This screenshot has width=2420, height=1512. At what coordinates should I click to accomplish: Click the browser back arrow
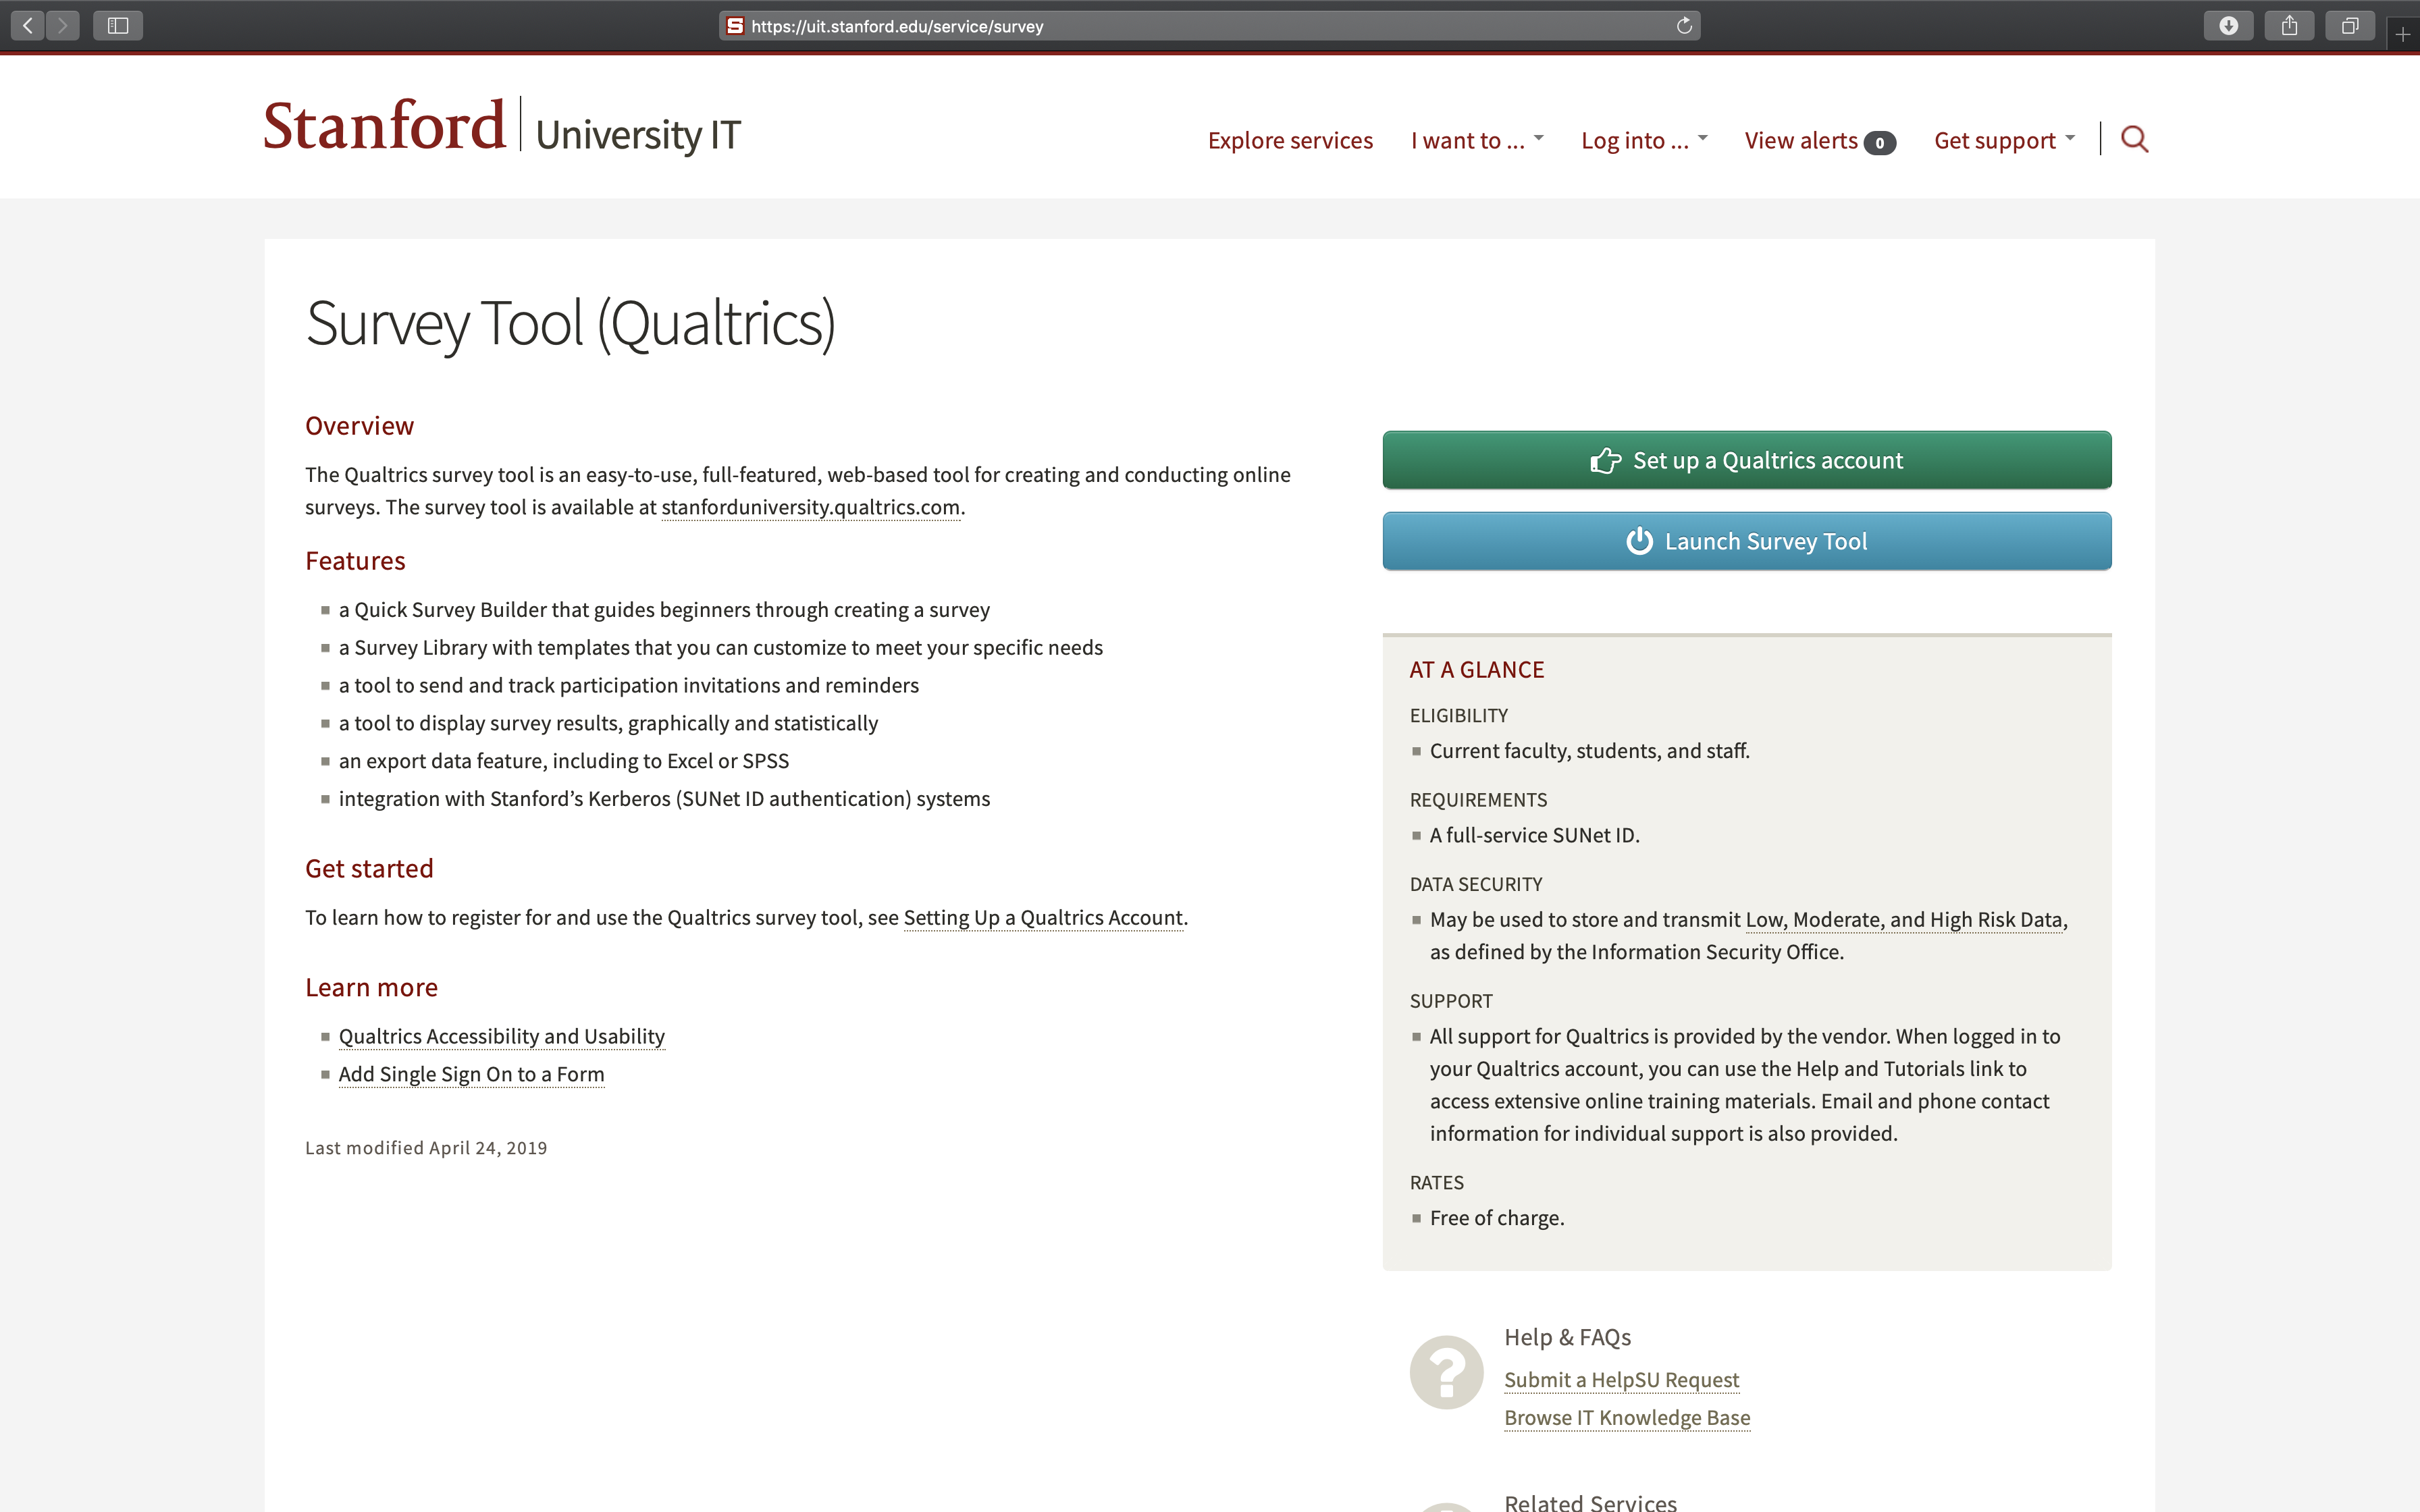coord(27,26)
